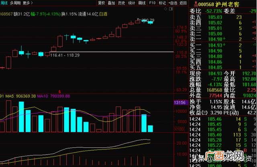Select the 周线 weekly chart tab
The width and height of the screenshot is (257, 167).
pyautogui.click(x=4, y=3)
